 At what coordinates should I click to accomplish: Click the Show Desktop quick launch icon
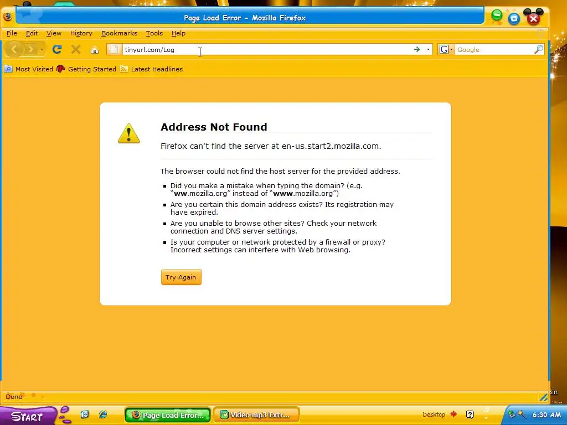(85, 414)
